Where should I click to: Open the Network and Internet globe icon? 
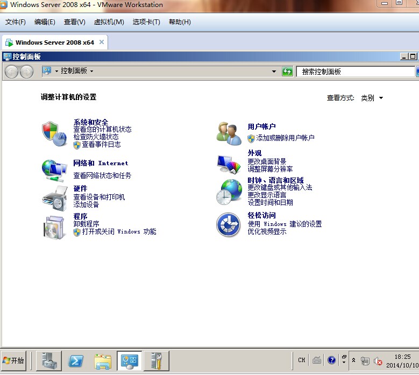click(x=54, y=170)
